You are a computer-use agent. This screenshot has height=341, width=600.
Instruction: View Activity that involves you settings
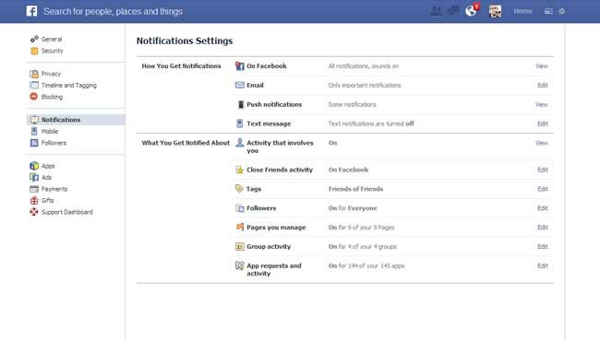pos(542,143)
